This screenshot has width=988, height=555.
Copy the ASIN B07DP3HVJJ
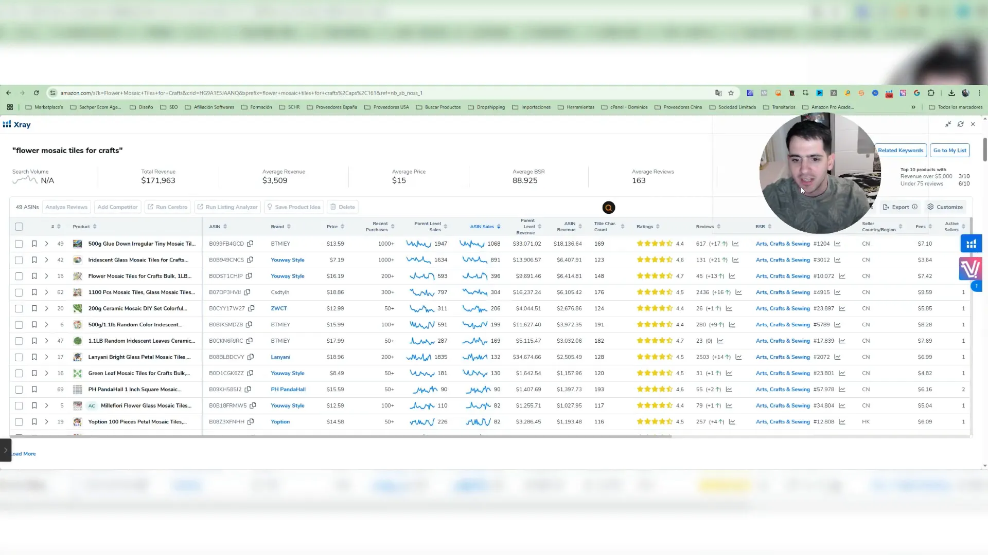247,292
